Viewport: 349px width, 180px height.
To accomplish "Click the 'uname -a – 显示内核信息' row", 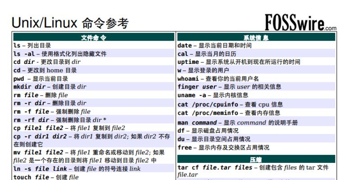I will 256,95.
